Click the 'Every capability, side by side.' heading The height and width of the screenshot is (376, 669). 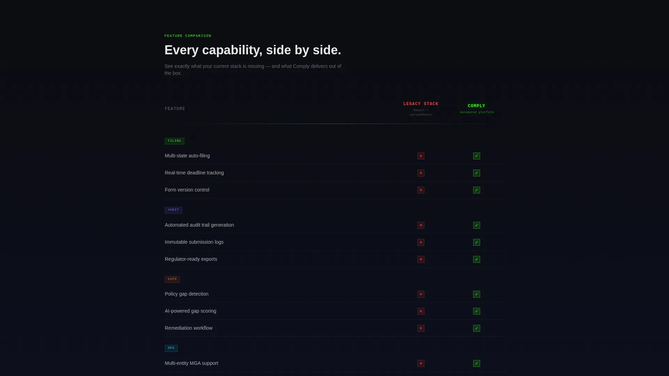click(x=253, y=50)
